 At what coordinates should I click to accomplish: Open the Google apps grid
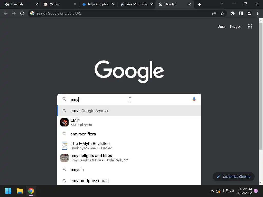(x=250, y=26)
